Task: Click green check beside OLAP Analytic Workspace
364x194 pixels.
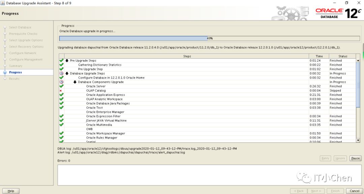Action: point(61,99)
